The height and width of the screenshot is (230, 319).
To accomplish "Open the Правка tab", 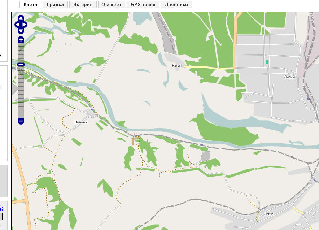I will [x=55, y=4].
